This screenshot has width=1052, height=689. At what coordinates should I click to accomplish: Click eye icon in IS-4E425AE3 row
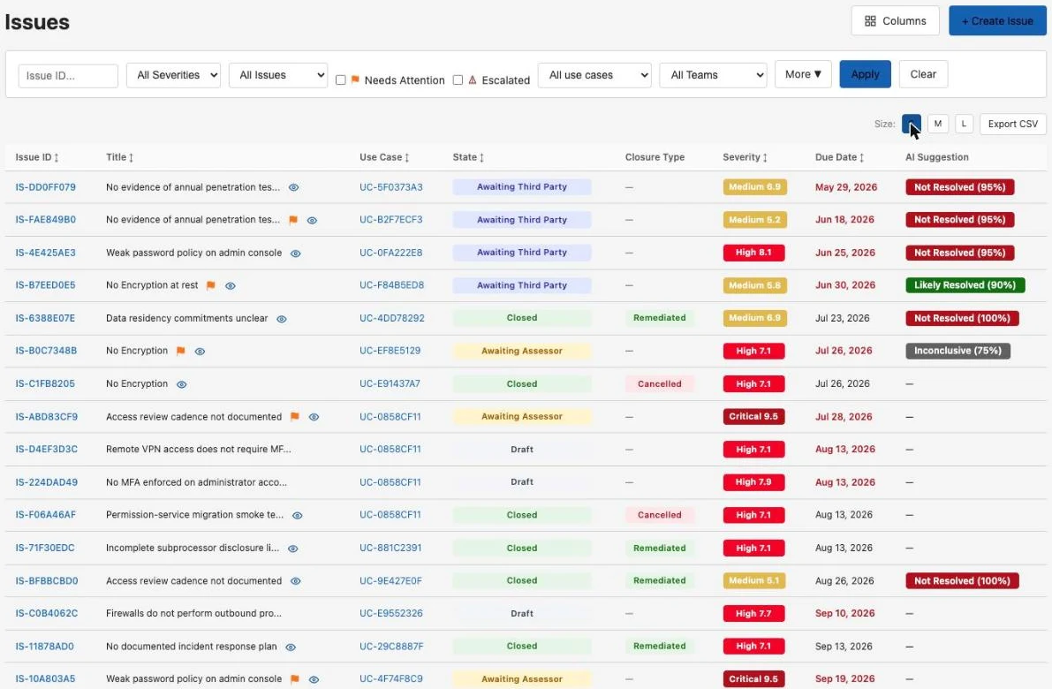pyautogui.click(x=295, y=253)
